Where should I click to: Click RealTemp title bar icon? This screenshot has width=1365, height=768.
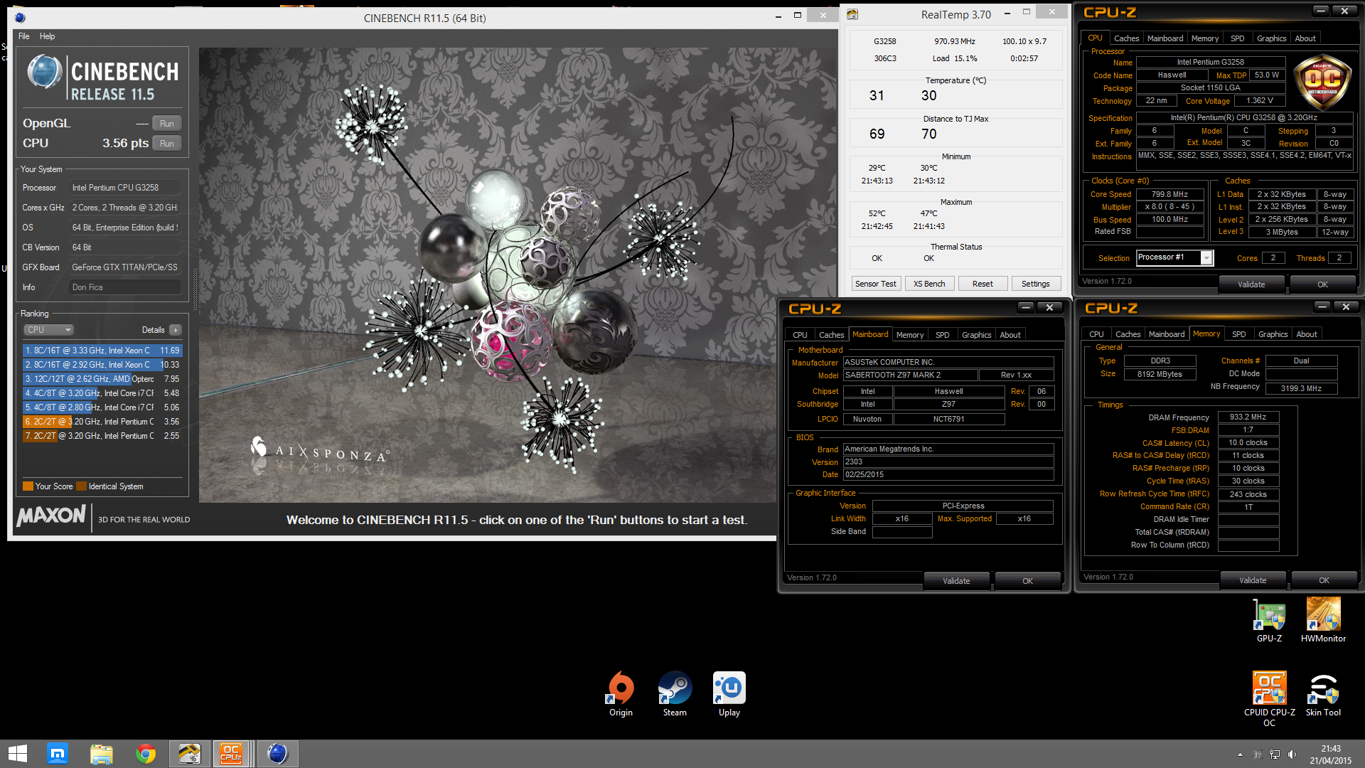pos(852,14)
